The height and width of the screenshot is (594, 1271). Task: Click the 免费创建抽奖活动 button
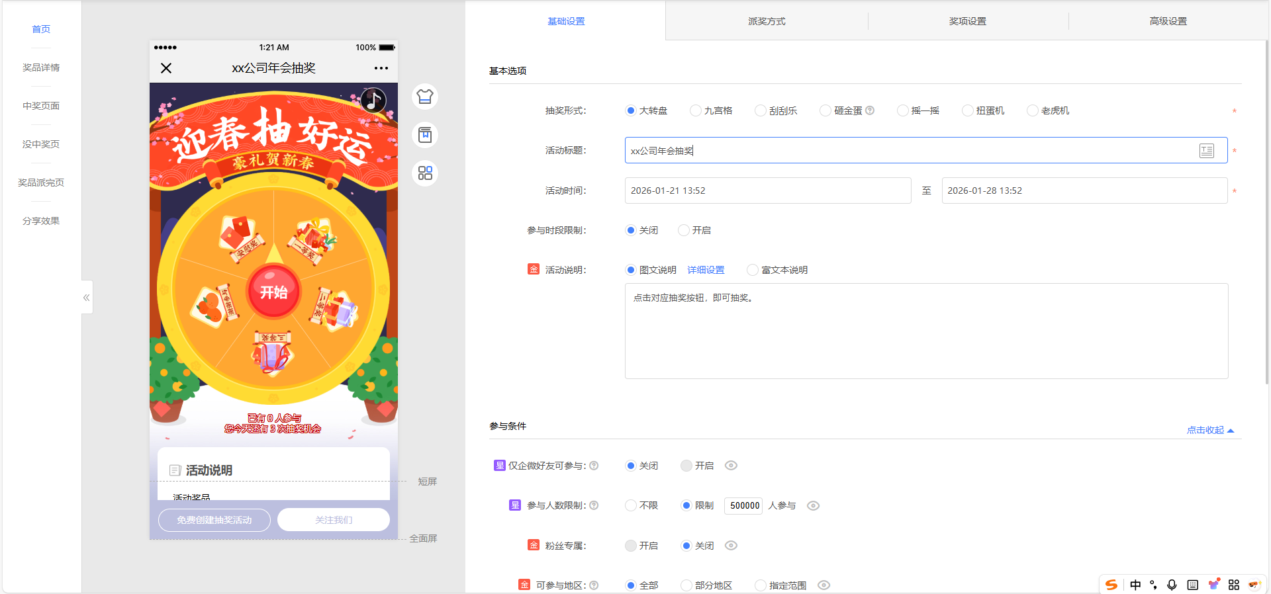(x=214, y=520)
